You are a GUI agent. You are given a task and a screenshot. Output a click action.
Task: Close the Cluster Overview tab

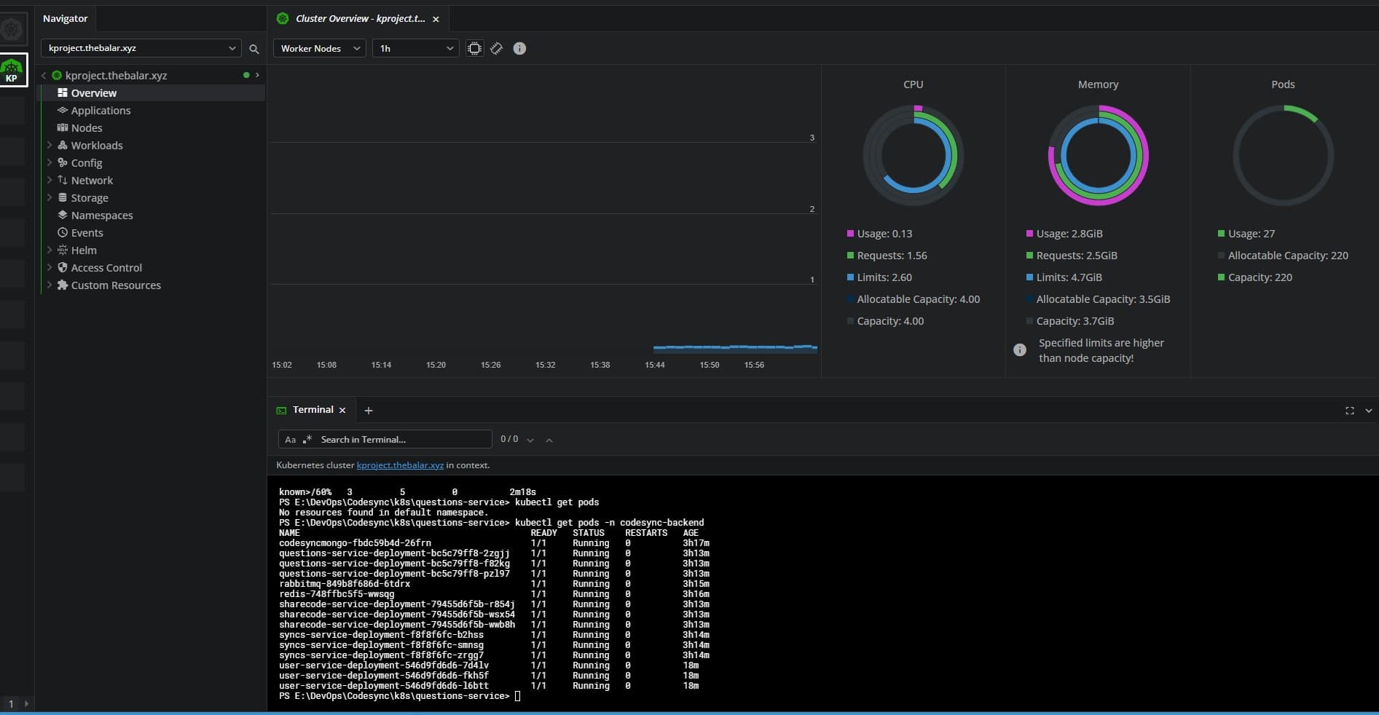tap(436, 19)
